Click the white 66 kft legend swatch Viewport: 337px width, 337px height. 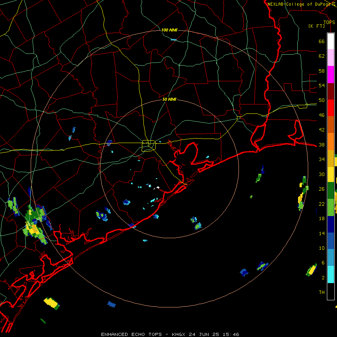click(331, 41)
